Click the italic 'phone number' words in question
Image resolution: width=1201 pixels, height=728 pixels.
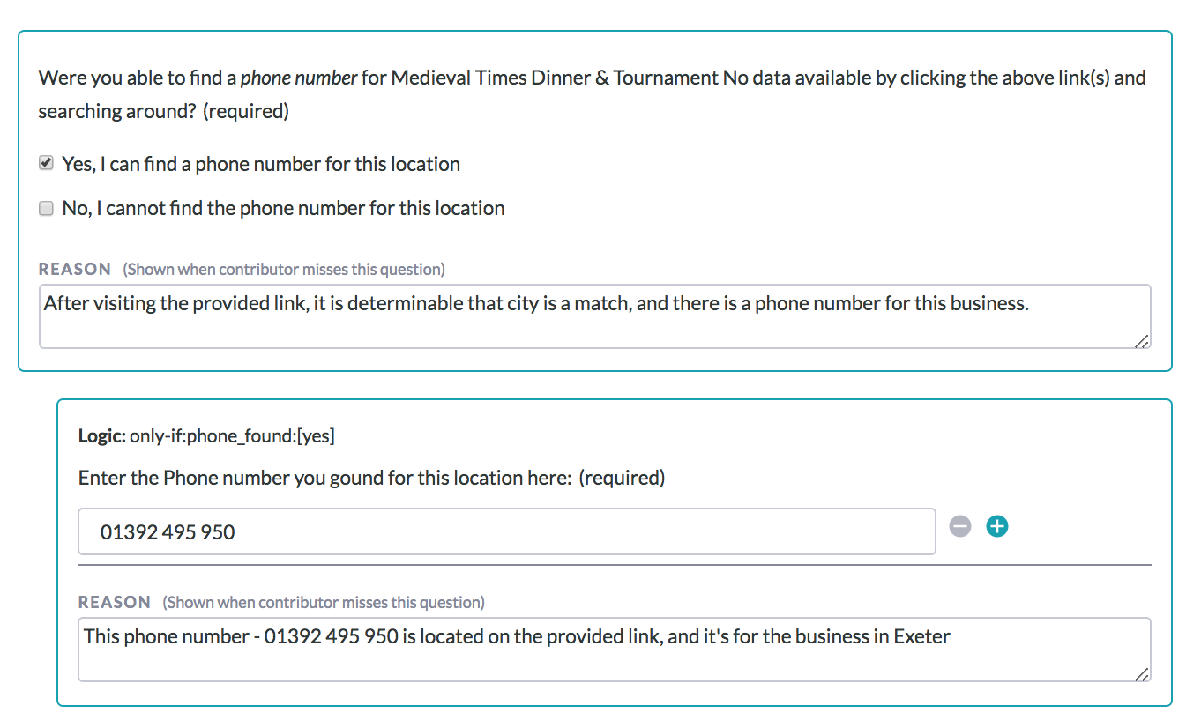point(299,78)
